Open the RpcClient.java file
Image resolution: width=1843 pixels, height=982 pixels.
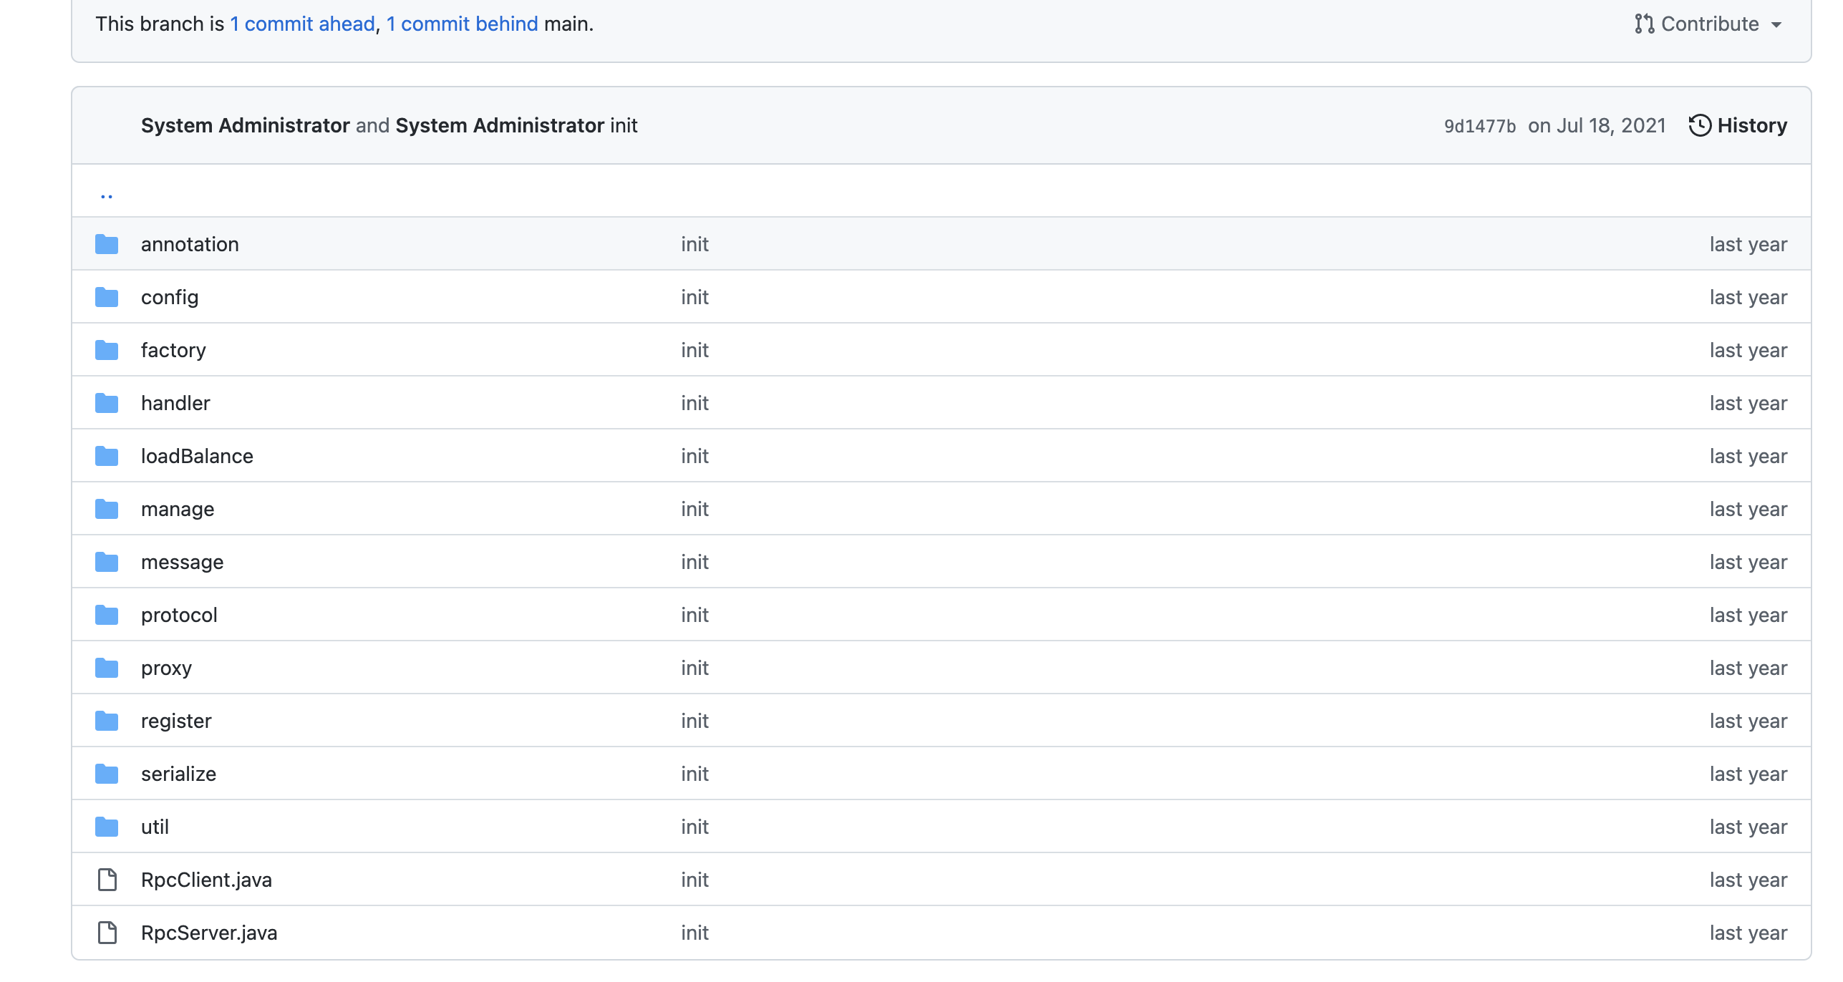[x=206, y=880]
